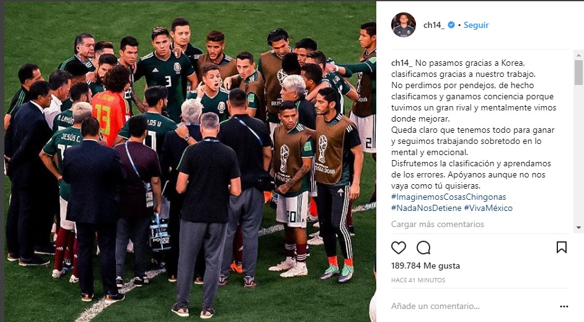Image resolution: width=584 pixels, height=322 pixels.
Task: View the 189.784 Me gusta list
Action: [x=425, y=266]
